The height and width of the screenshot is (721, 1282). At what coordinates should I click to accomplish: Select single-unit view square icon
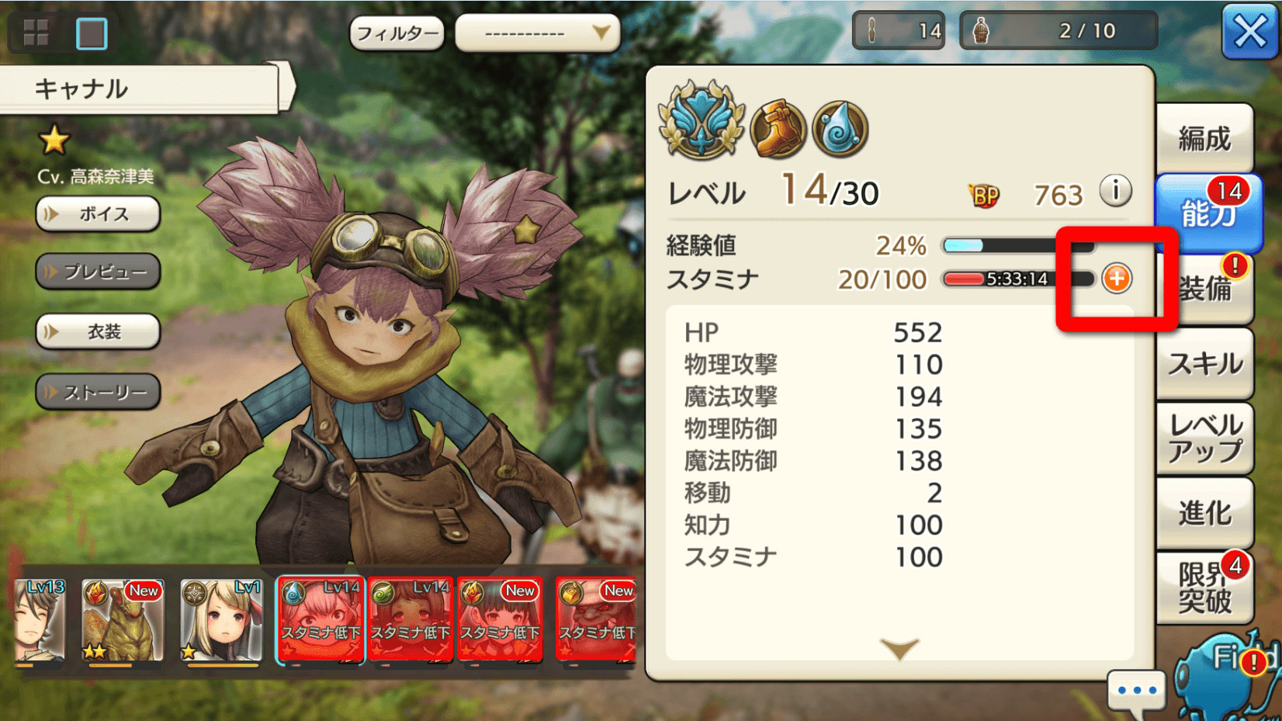[92, 33]
